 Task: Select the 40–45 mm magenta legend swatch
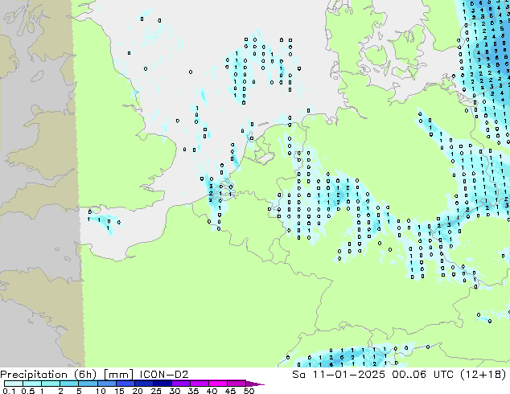217,384
